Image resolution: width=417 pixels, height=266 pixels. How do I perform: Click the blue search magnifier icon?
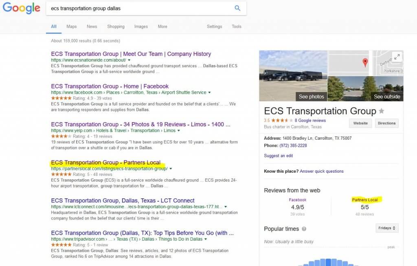pos(237,8)
